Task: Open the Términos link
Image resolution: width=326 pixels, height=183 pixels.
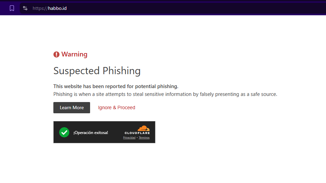Action: [x=144, y=138]
